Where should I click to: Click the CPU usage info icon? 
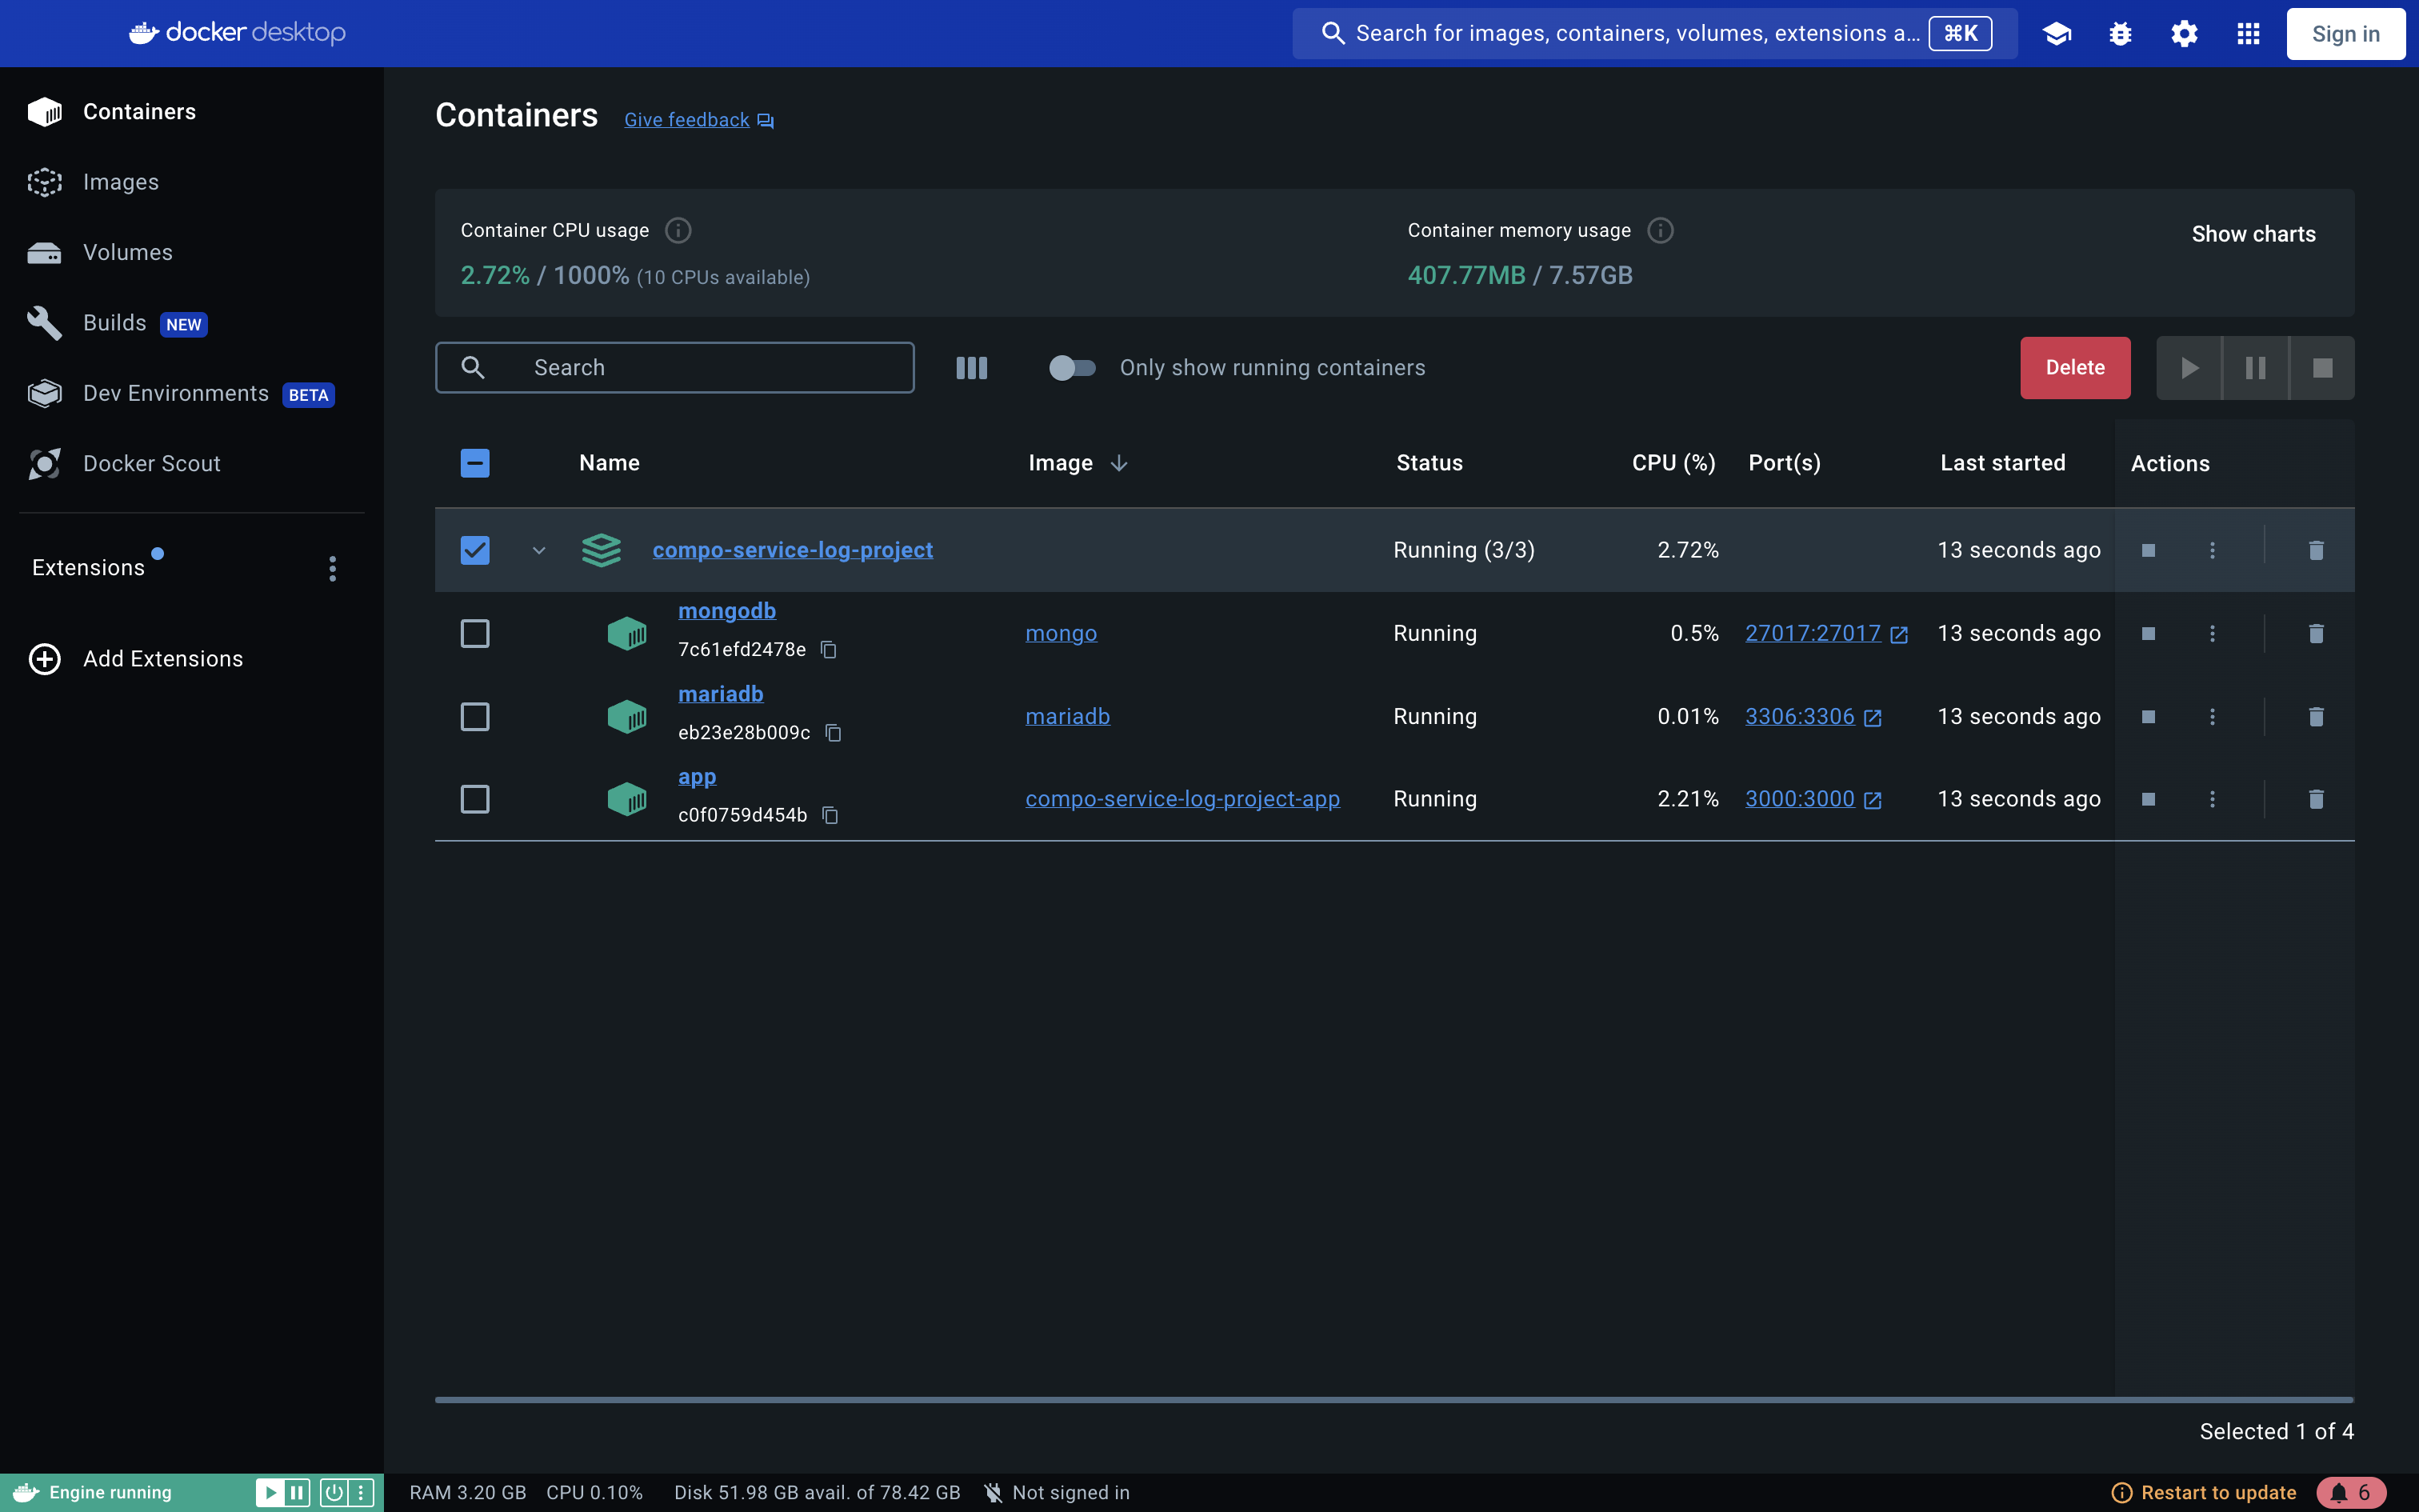click(x=678, y=231)
